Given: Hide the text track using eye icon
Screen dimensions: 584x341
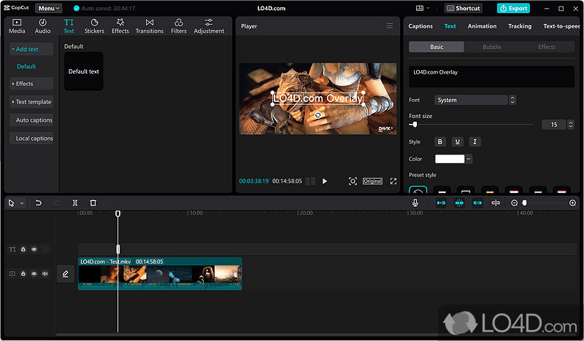Looking at the screenshot, I should (x=34, y=249).
